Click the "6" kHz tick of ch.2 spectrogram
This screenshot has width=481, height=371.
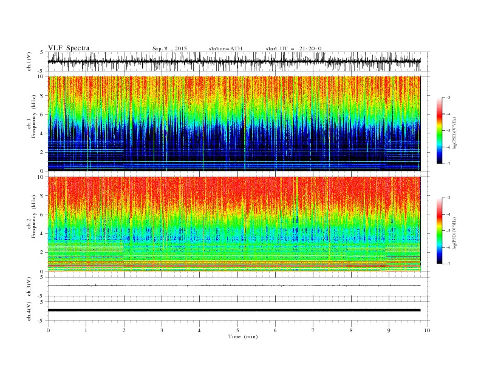[x=42, y=215]
